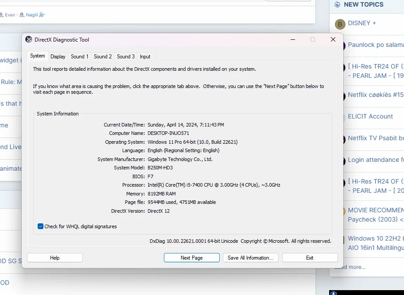
Task: Open the DISNEY + topic avatar
Action: click(x=340, y=24)
